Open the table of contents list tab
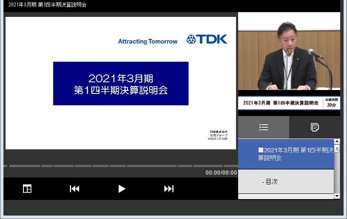Screen dimensions: 347x219 264,127
